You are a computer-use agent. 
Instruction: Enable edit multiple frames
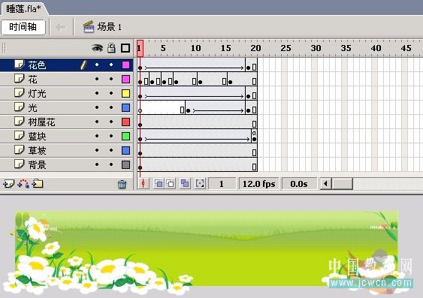185,184
